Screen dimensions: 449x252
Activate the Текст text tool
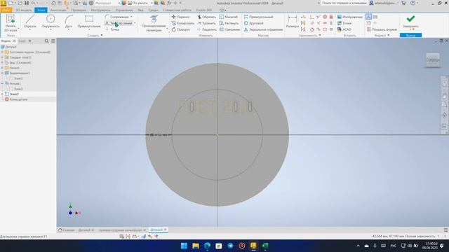coord(119,23)
